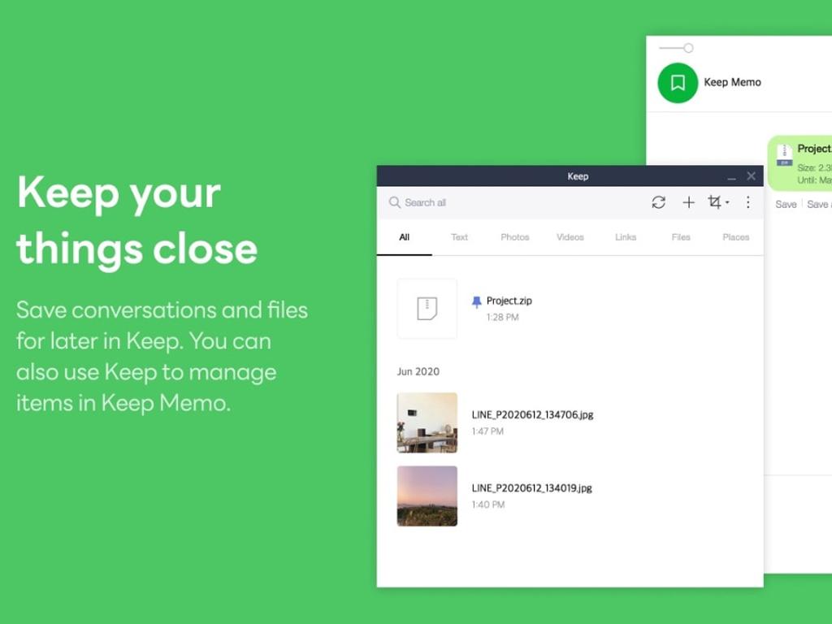Go to the Videos tab
The width and height of the screenshot is (832, 624).
pos(570,237)
